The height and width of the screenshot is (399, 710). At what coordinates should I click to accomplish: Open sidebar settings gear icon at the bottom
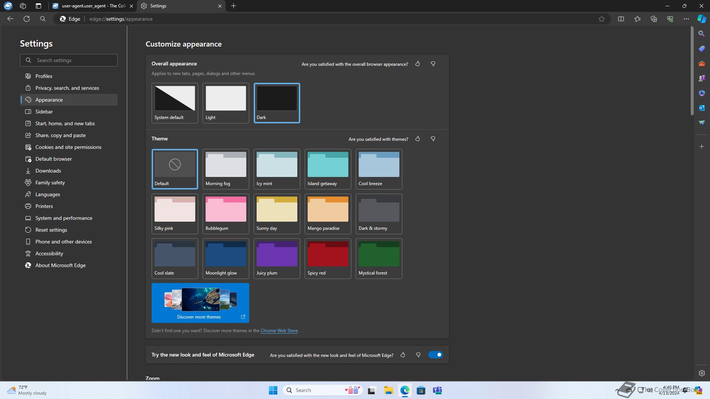click(x=701, y=373)
